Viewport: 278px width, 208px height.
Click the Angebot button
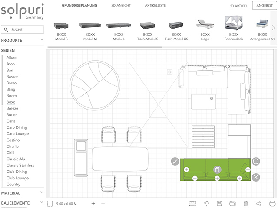(x=265, y=6)
